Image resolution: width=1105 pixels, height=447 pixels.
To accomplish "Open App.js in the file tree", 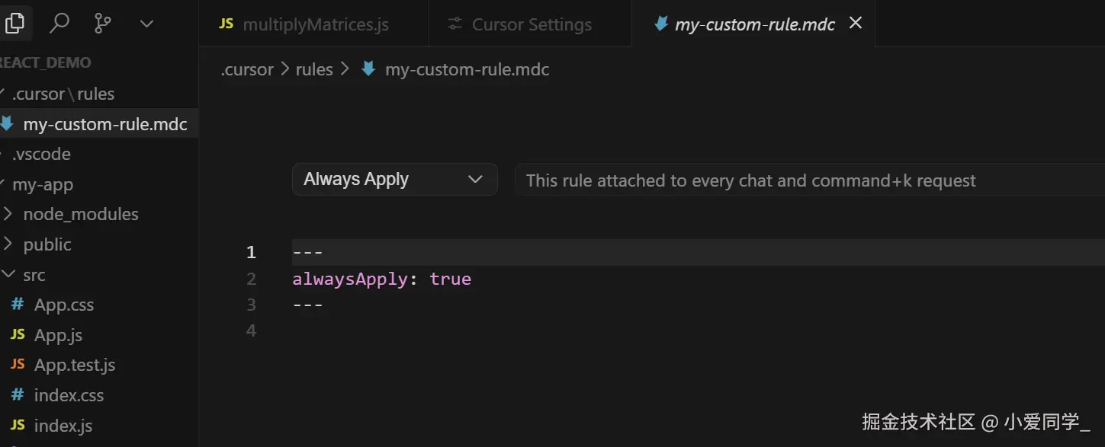I will 58,335.
